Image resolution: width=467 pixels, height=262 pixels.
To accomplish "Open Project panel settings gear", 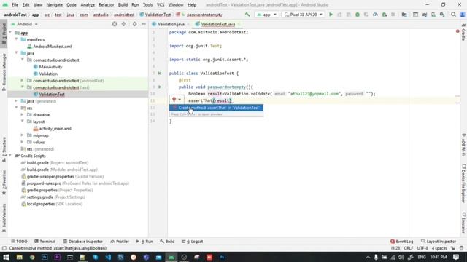I will click(x=134, y=24).
